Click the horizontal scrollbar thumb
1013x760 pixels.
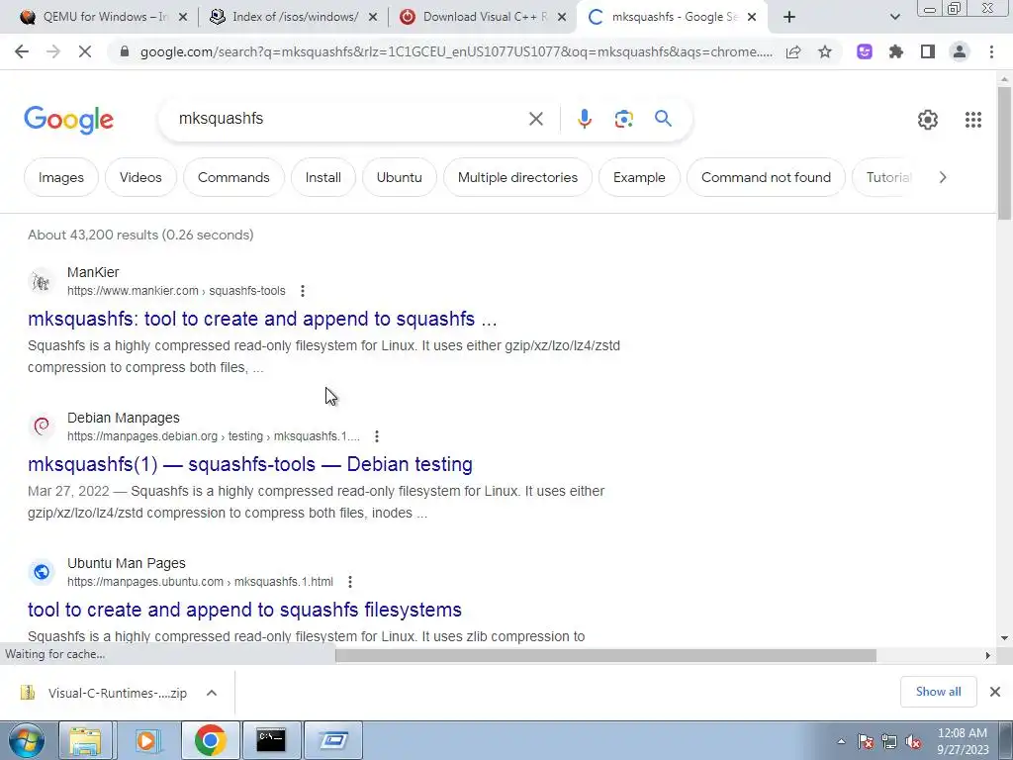605,655
